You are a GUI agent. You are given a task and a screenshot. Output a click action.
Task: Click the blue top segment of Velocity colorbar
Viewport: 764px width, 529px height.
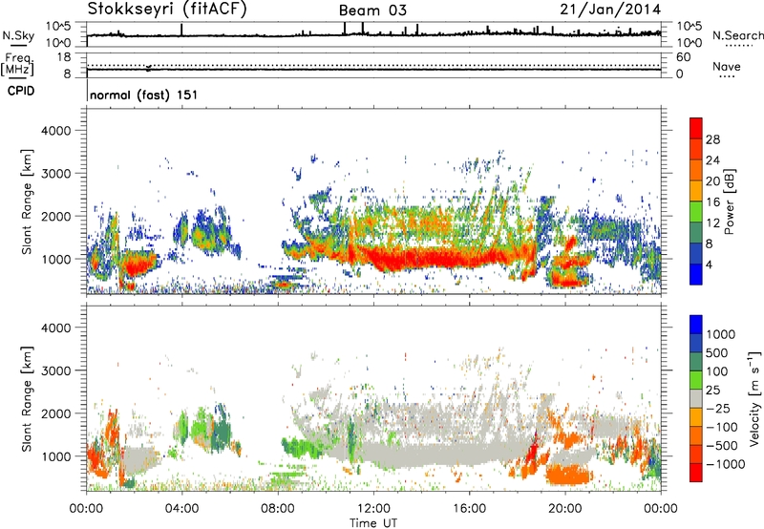click(696, 325)
